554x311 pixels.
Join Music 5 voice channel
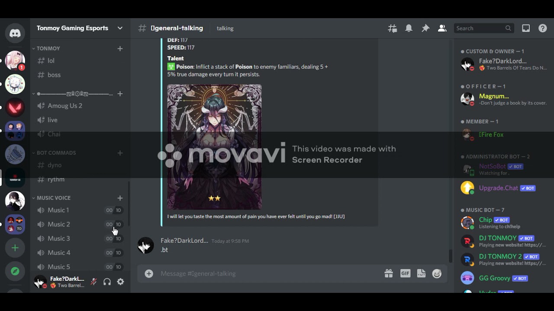80,267
